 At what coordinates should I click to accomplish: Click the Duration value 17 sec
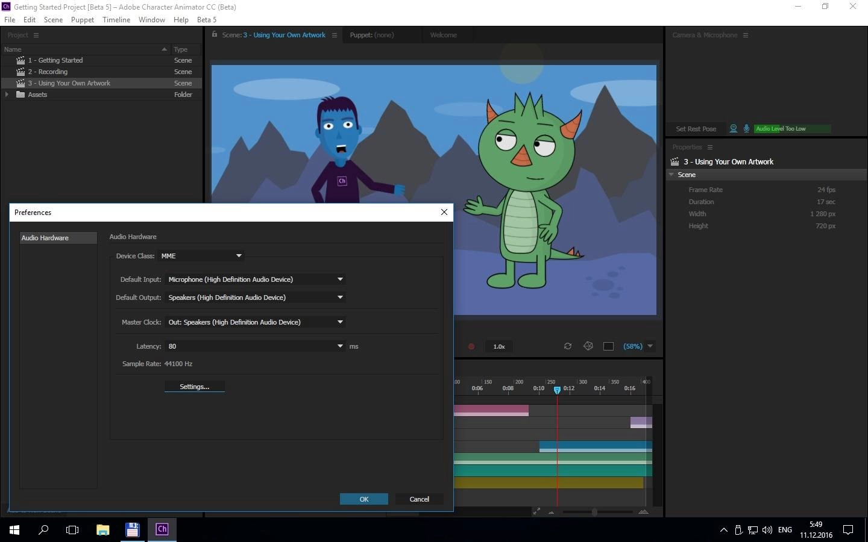pos(826,202)
